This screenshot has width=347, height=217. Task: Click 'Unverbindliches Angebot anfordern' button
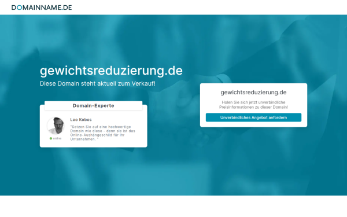[253, 117]
